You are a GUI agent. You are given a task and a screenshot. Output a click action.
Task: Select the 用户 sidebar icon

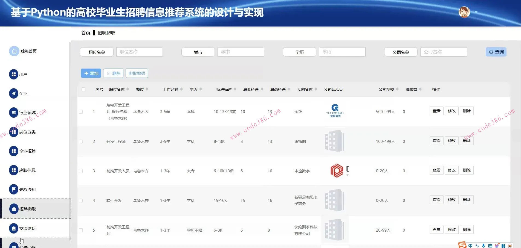14,74
